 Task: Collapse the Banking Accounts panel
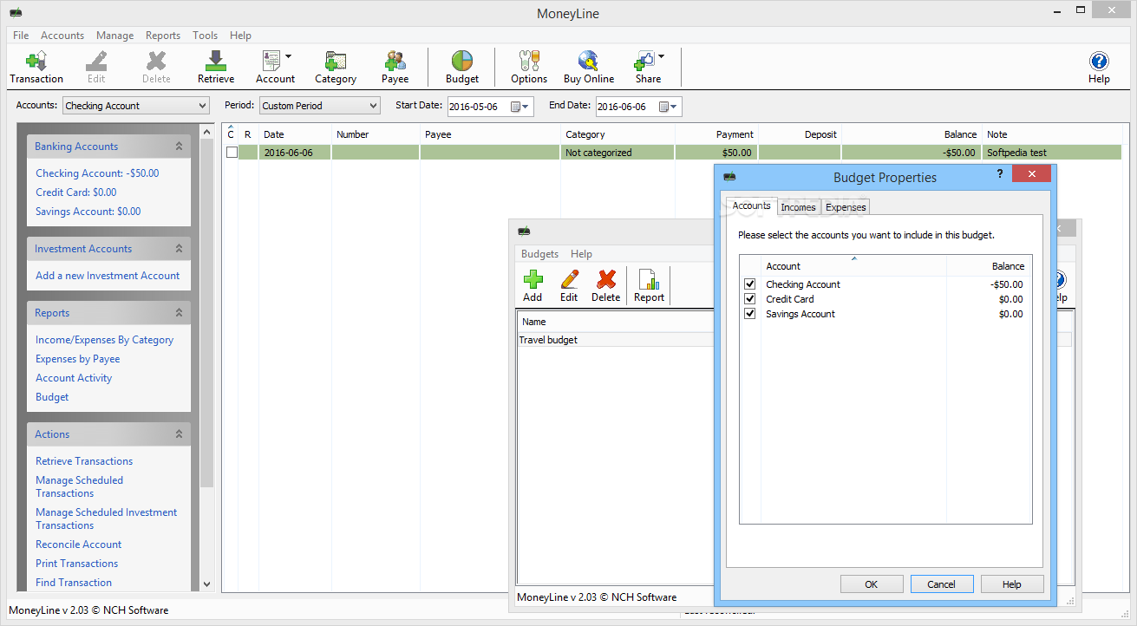(x=179, y=147)
